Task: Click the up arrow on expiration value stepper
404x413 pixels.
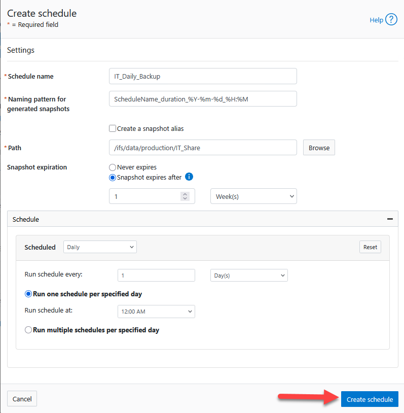Action: point(185,193)
